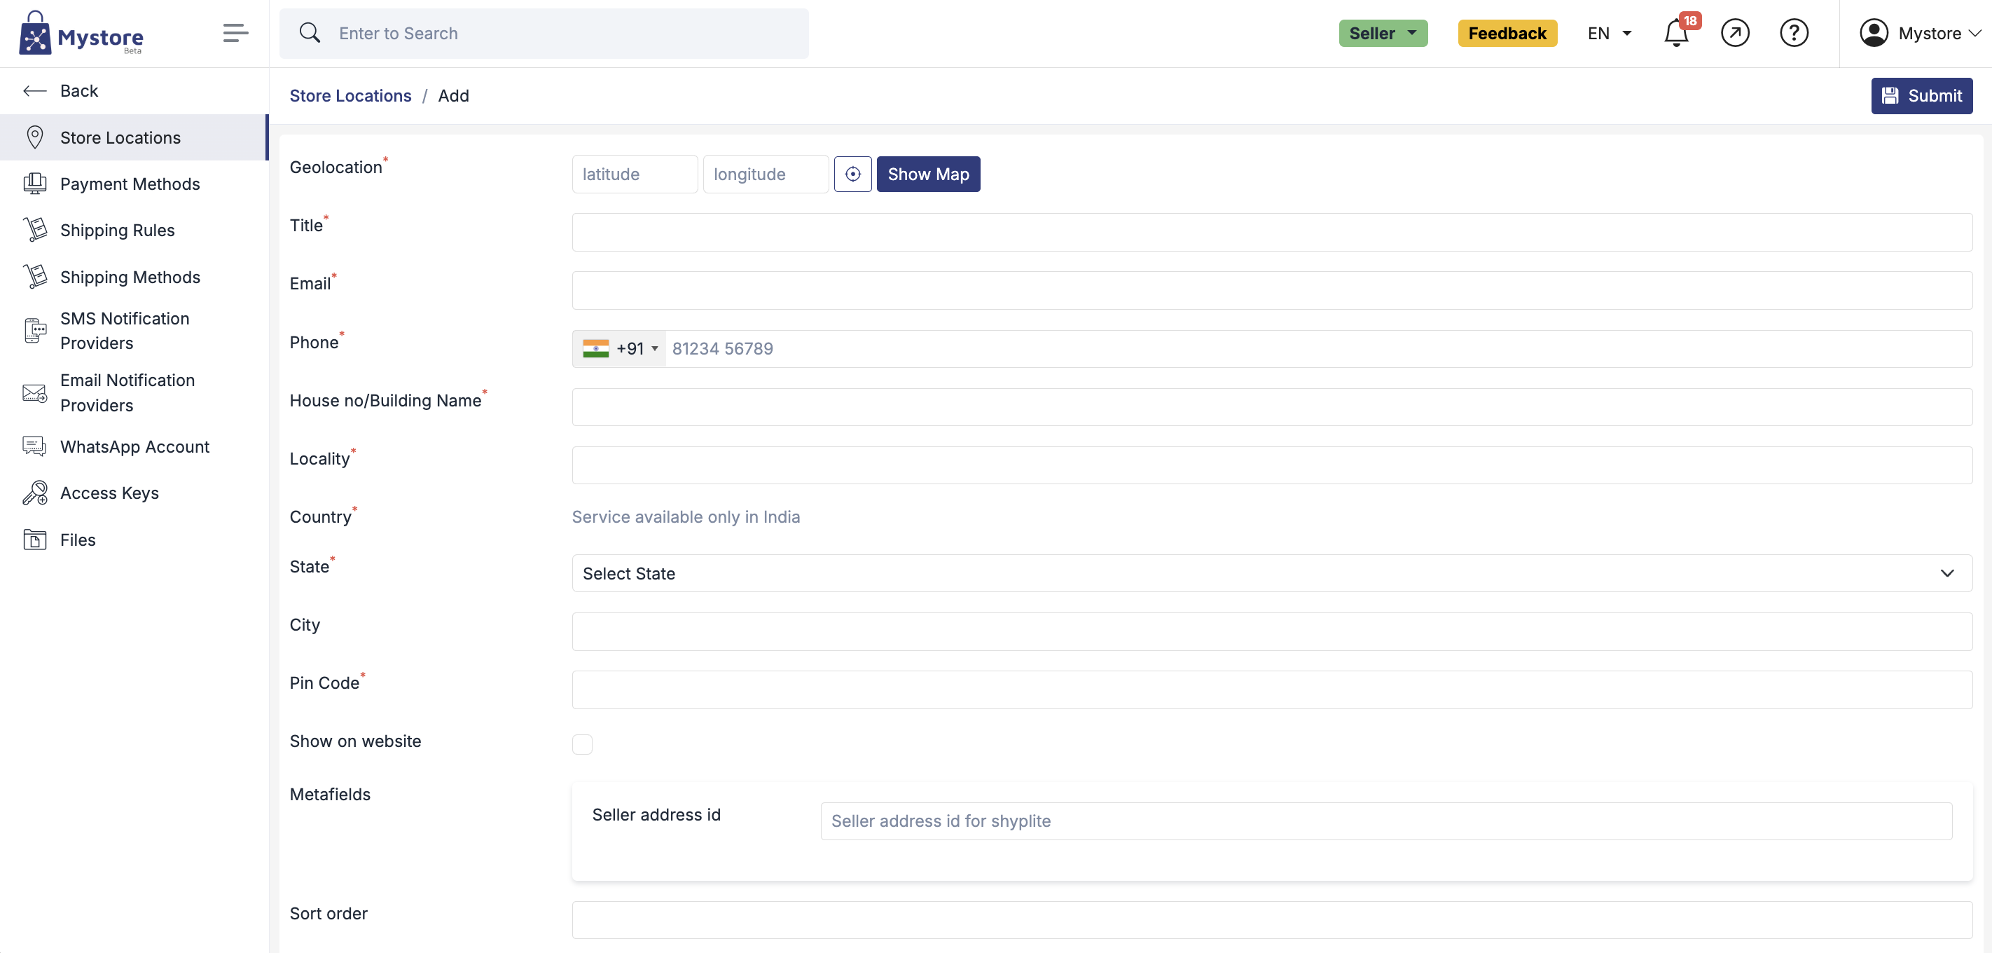Open the EN language dropdown
The height and width of the screenshot is (953, 1992).
pos(1610,33)
